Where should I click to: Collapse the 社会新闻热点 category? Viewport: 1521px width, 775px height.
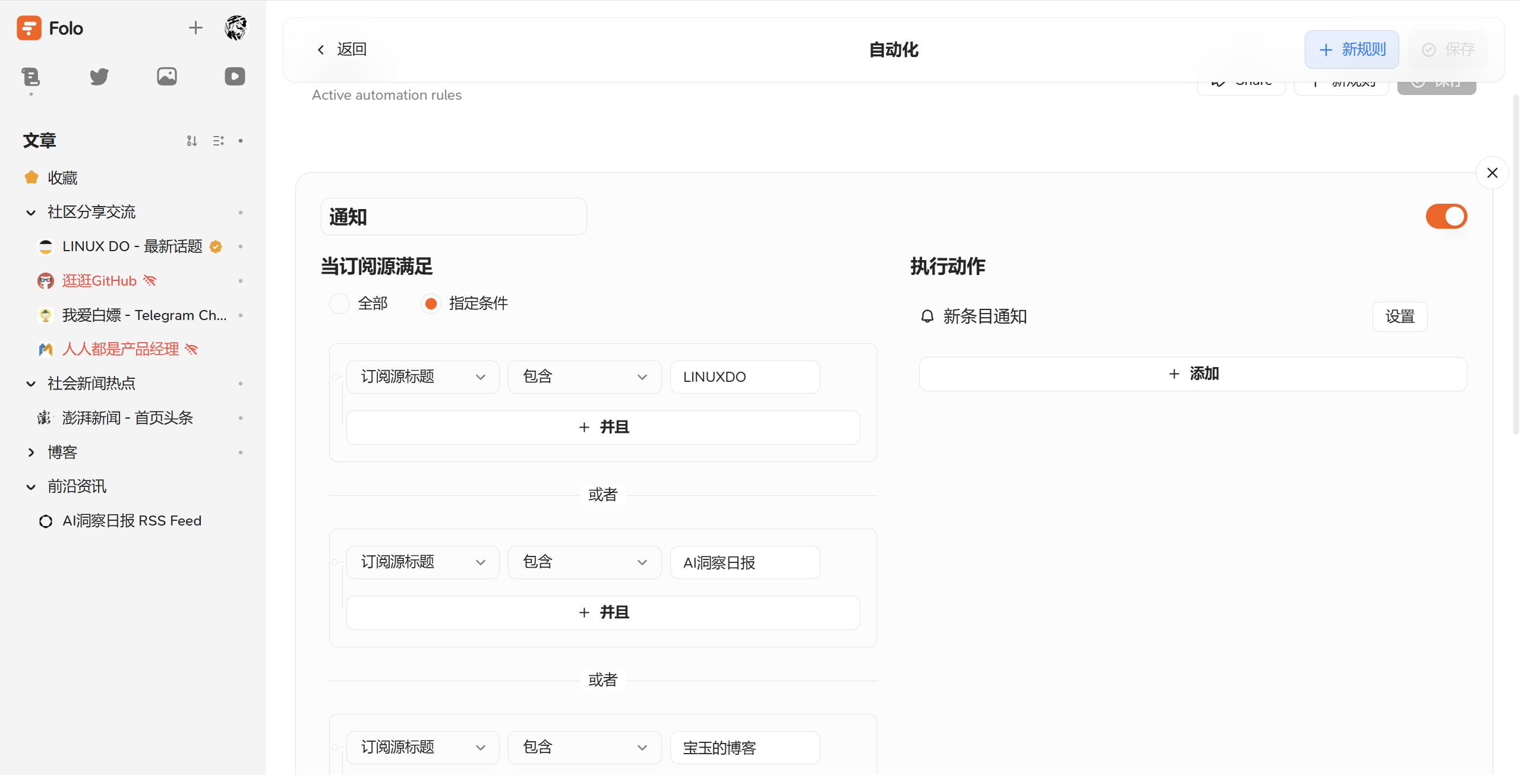coord(31,384)
